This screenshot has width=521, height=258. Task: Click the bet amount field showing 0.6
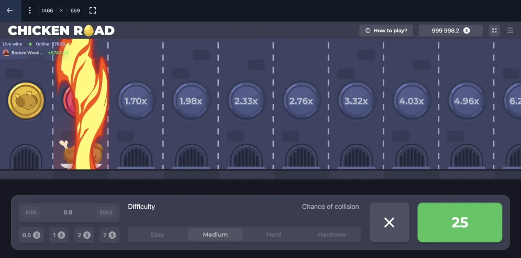(69, 212)
